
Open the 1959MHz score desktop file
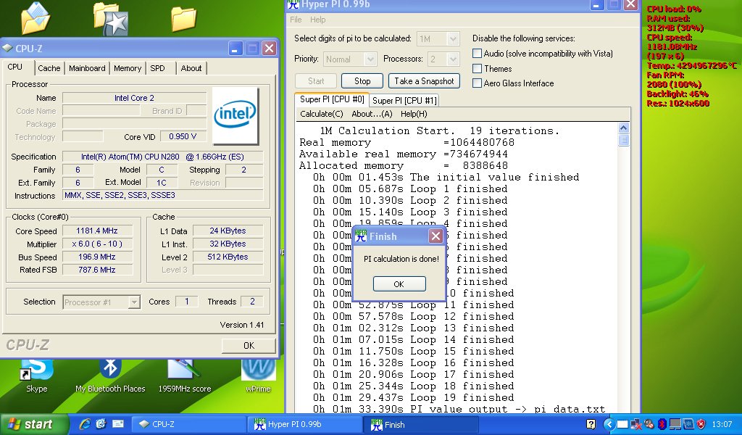point(184,377)
